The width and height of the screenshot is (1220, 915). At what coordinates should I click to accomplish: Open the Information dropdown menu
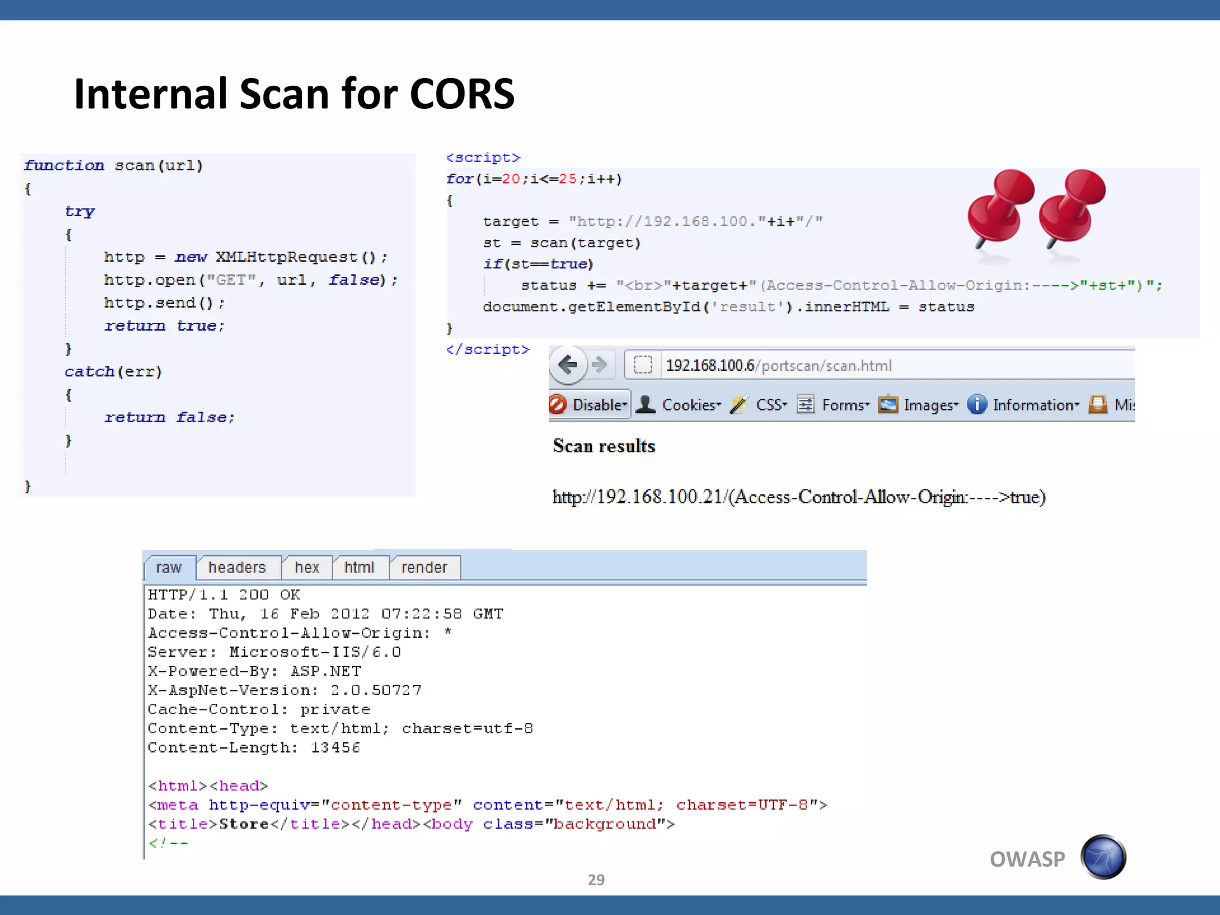[x=1036, y=405]
